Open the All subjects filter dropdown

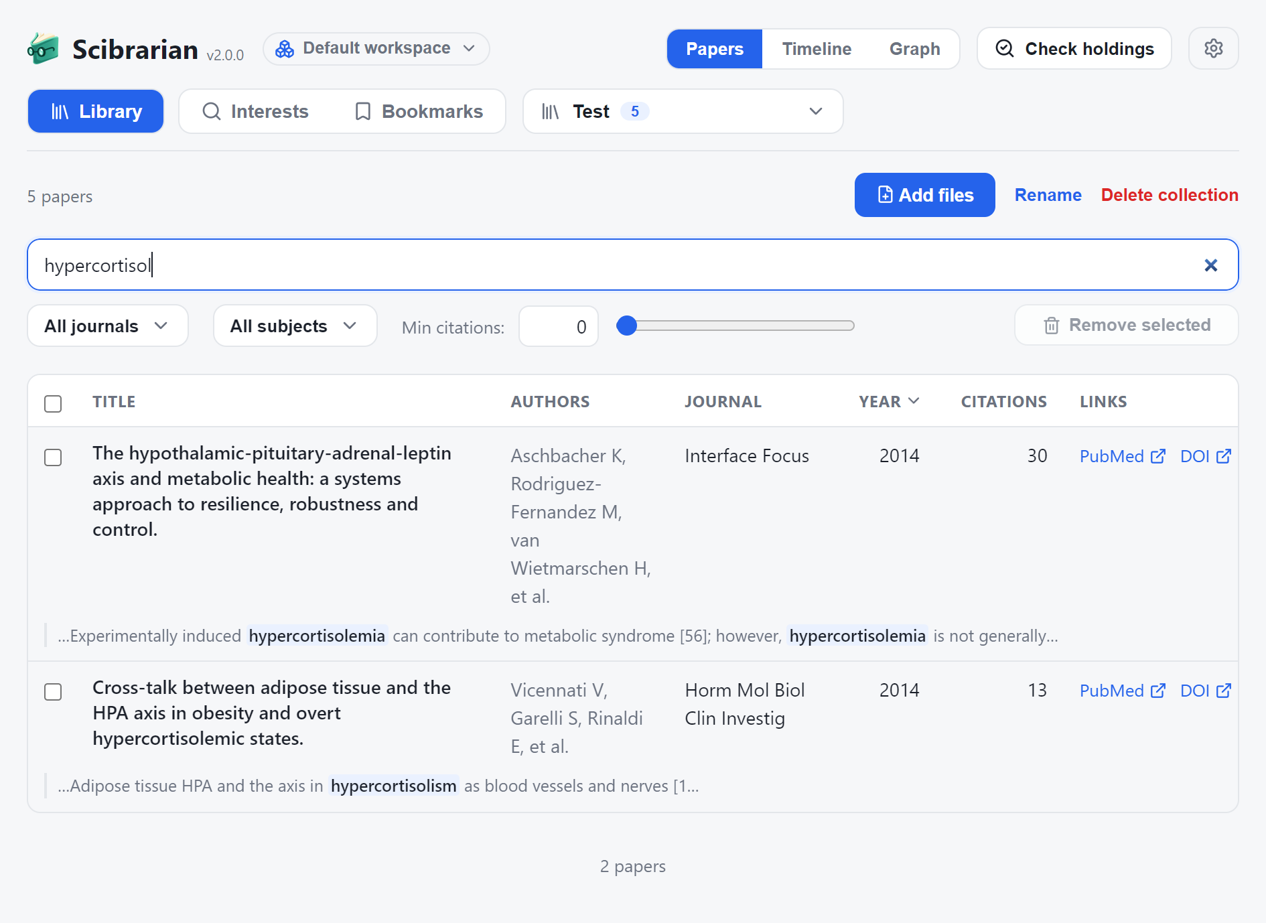click(x=295, y=326)
